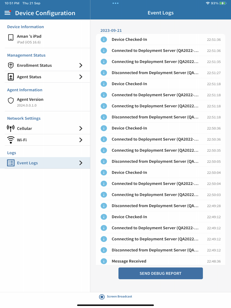
Task: Tap info icon of 22:50:35 Connecting entry
Action: [x=104, y=150]
